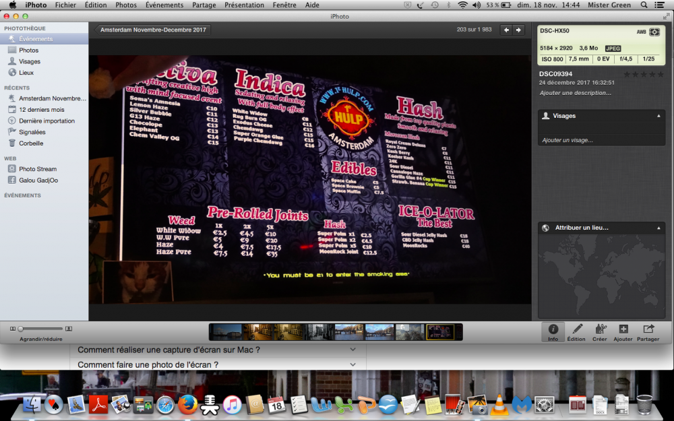This screenshot has height=421, width=674.
Task: Click the DSC09394 photo title
Action: pos(556,74)
